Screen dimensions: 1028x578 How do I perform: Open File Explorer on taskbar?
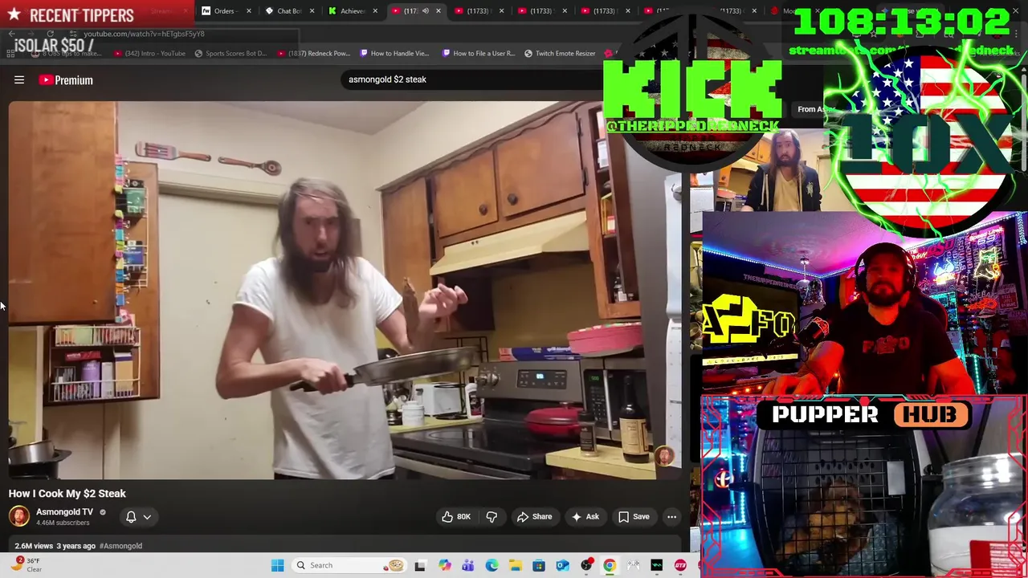pos(515,565)
